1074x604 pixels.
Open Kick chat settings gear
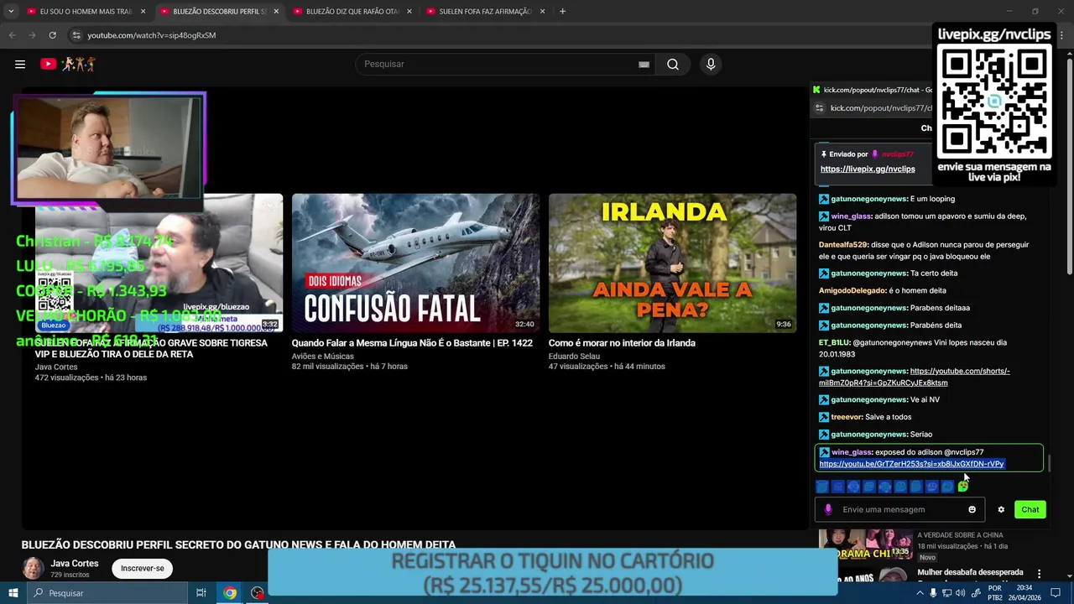(x=1001, y=509)
